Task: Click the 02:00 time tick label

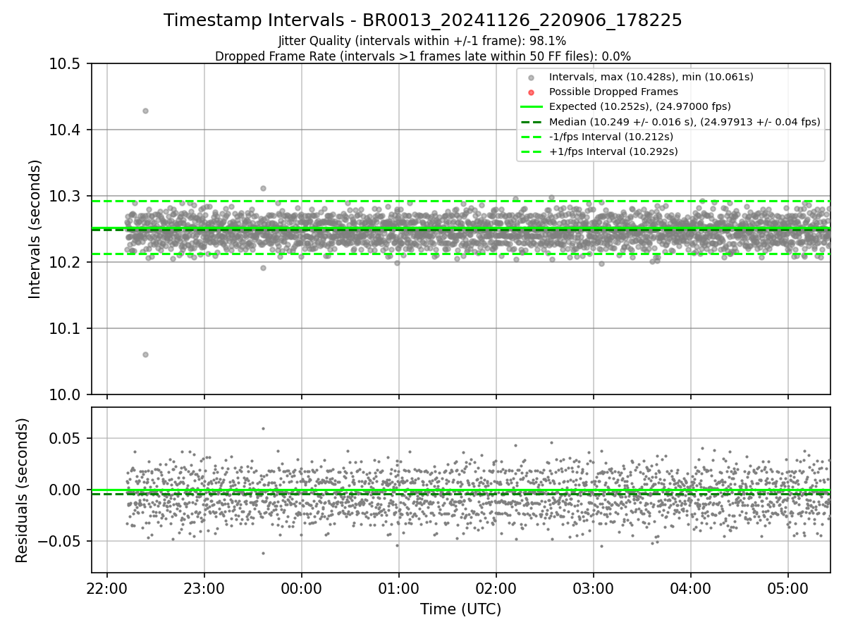Action: tap(496, 588)
